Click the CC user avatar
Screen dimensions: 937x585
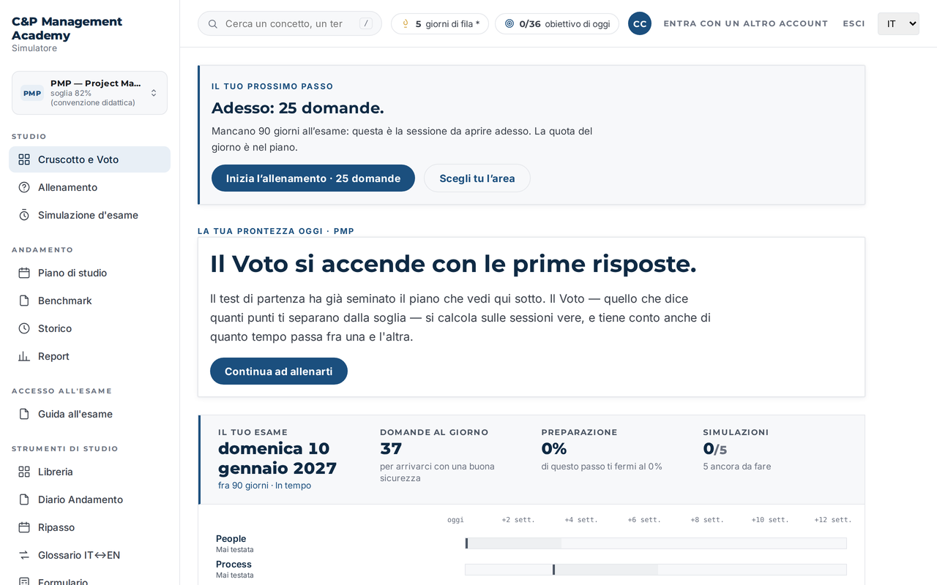pyautogui.click(x=640, y=23)
